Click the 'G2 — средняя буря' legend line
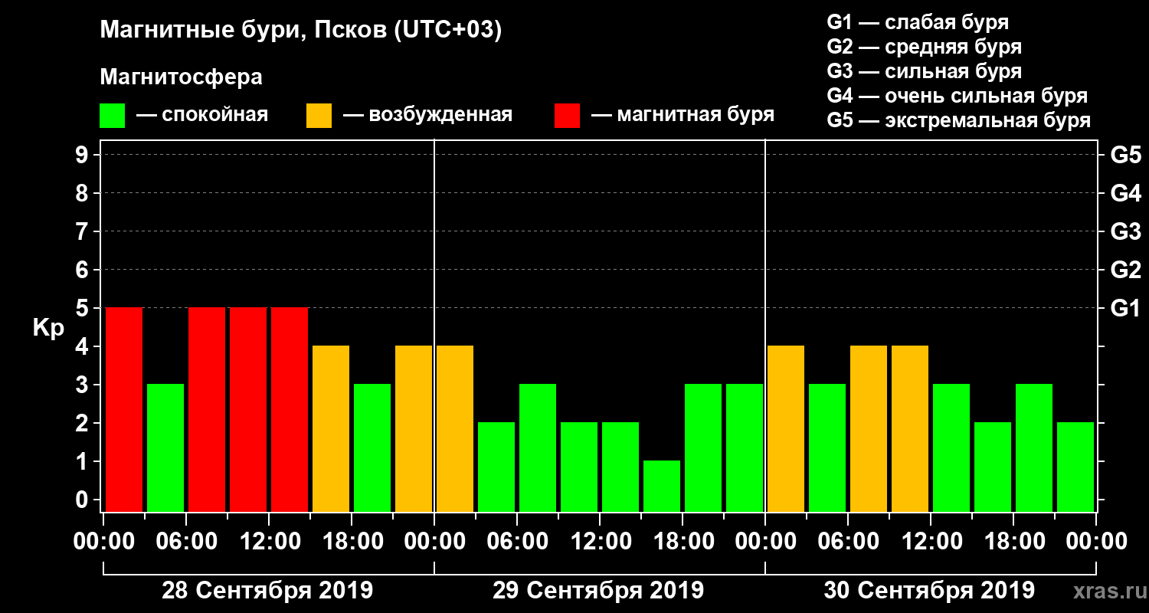This screenshot has height=613, width=1149. coord(924,47)
